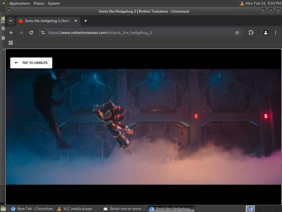The height and width of the screenshot is (212, 282).
Task: Open the Extensions puzzle icon
Action: click(251, 33)
